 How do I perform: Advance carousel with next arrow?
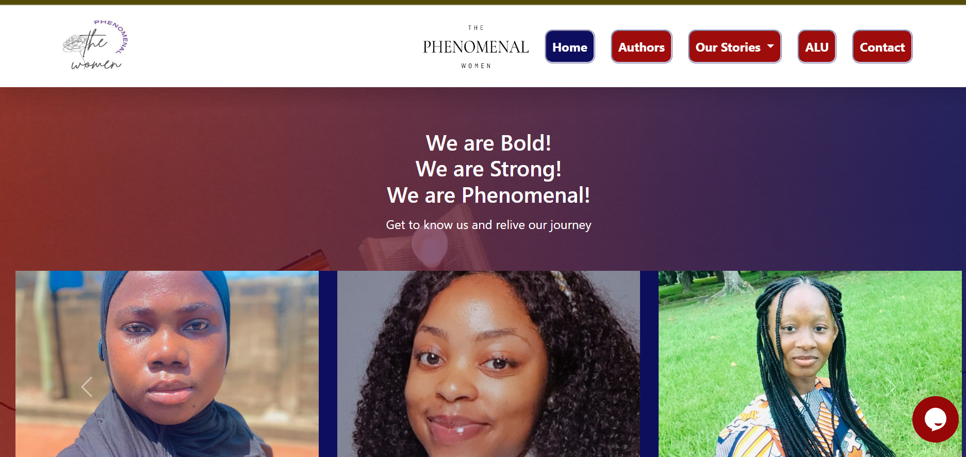891,387
